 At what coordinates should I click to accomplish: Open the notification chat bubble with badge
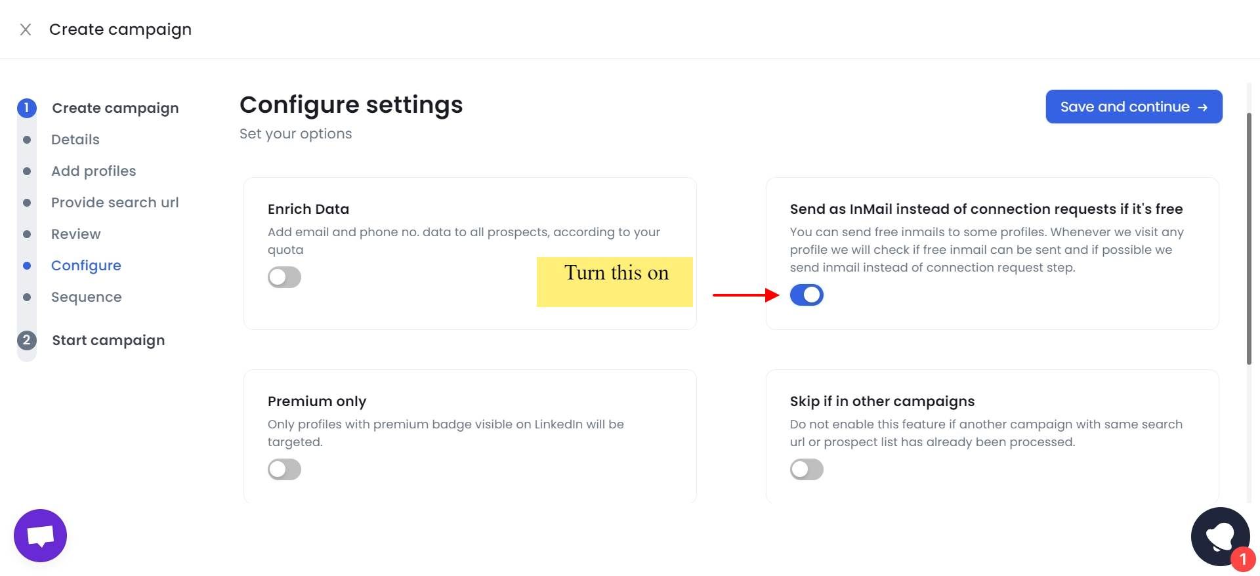1219,536
